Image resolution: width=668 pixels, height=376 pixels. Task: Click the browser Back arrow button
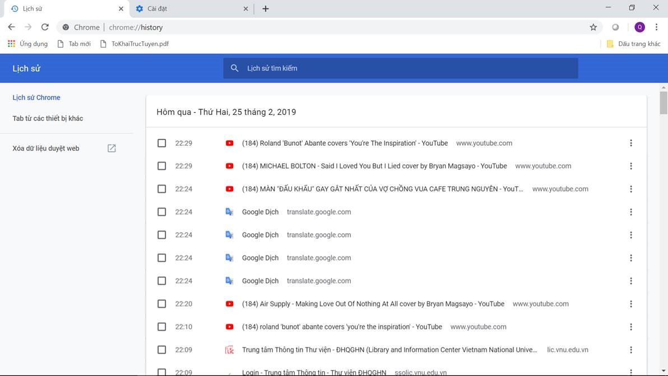pos(11,27)
